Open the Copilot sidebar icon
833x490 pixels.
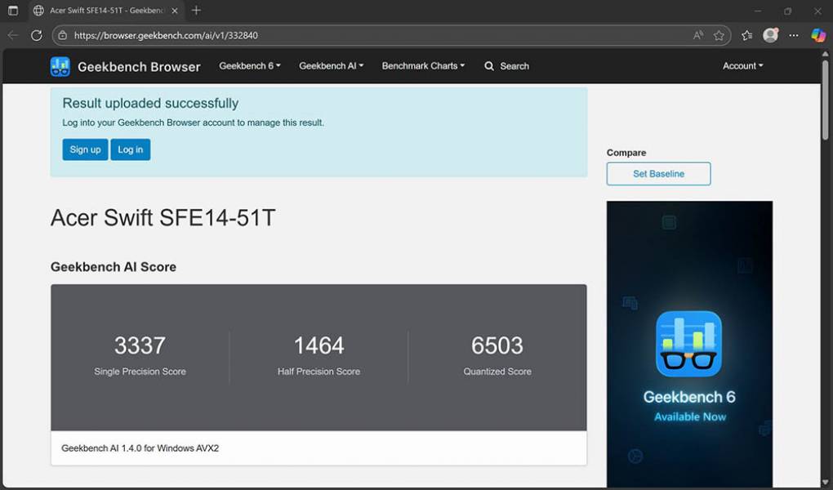[x=817, y=35]
